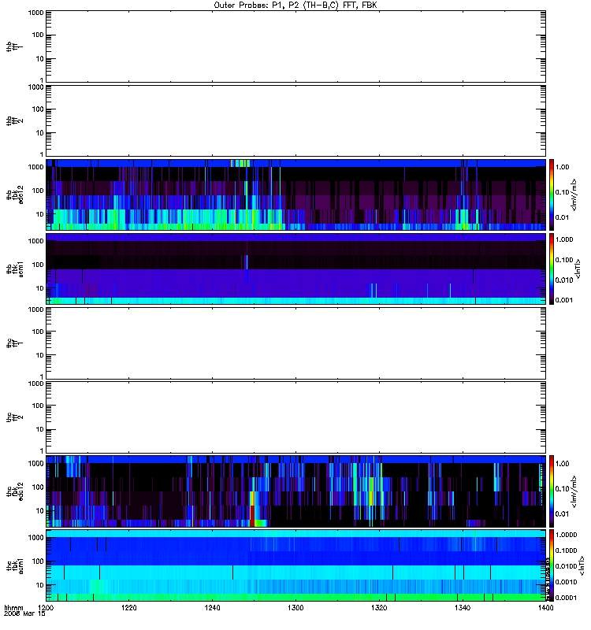Click the '0.001' value on thb scm1 color bar
The image size is (591, 630).
[x=564, y=300]
